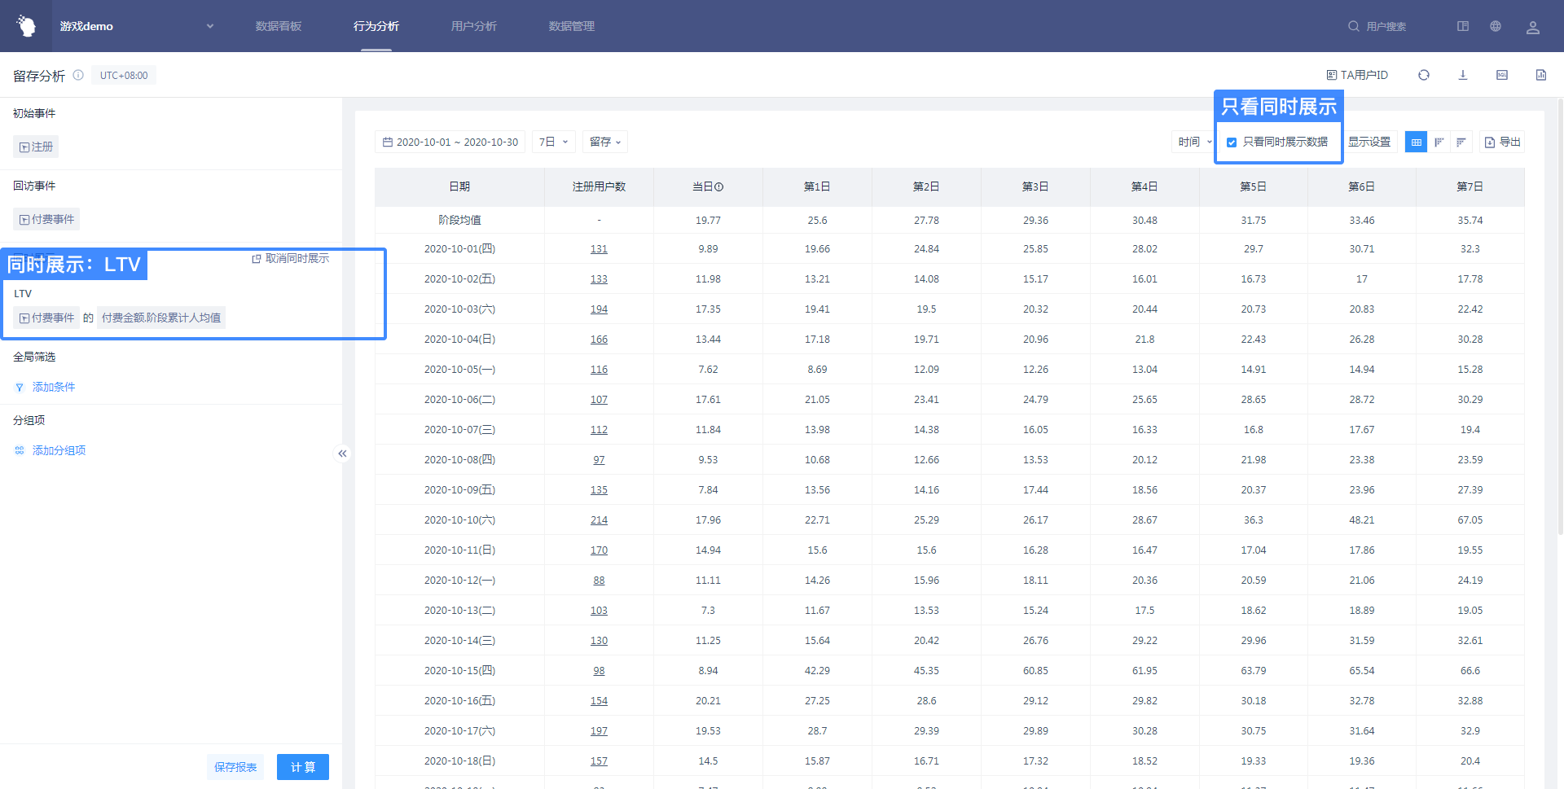Click the refresh icon in top toolbar
1564x789 pixels.
coord(1423,75)
